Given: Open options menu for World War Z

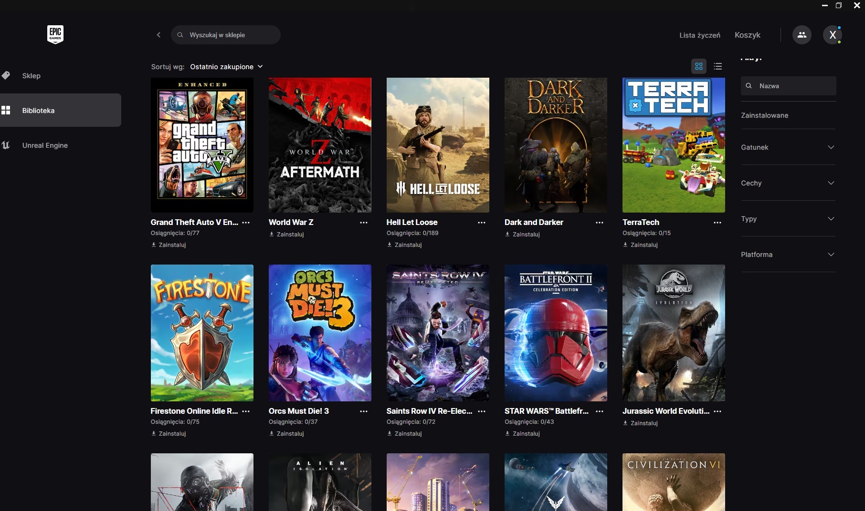Looking at the screenshot, I should [x=364, y=223].
